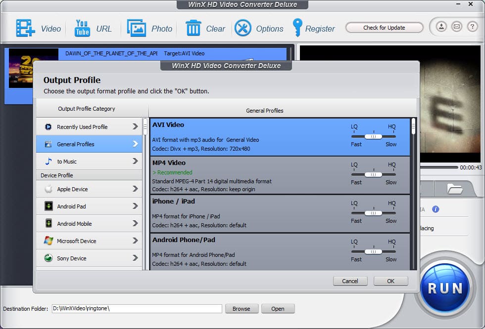Minimize the main converter window
This screenshot has height=329, width=485.
(458, 4)
